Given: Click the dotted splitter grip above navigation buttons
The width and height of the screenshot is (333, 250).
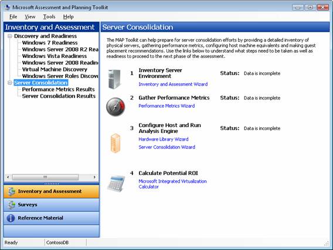Looking at the screenshot, I should pos(52,184).
